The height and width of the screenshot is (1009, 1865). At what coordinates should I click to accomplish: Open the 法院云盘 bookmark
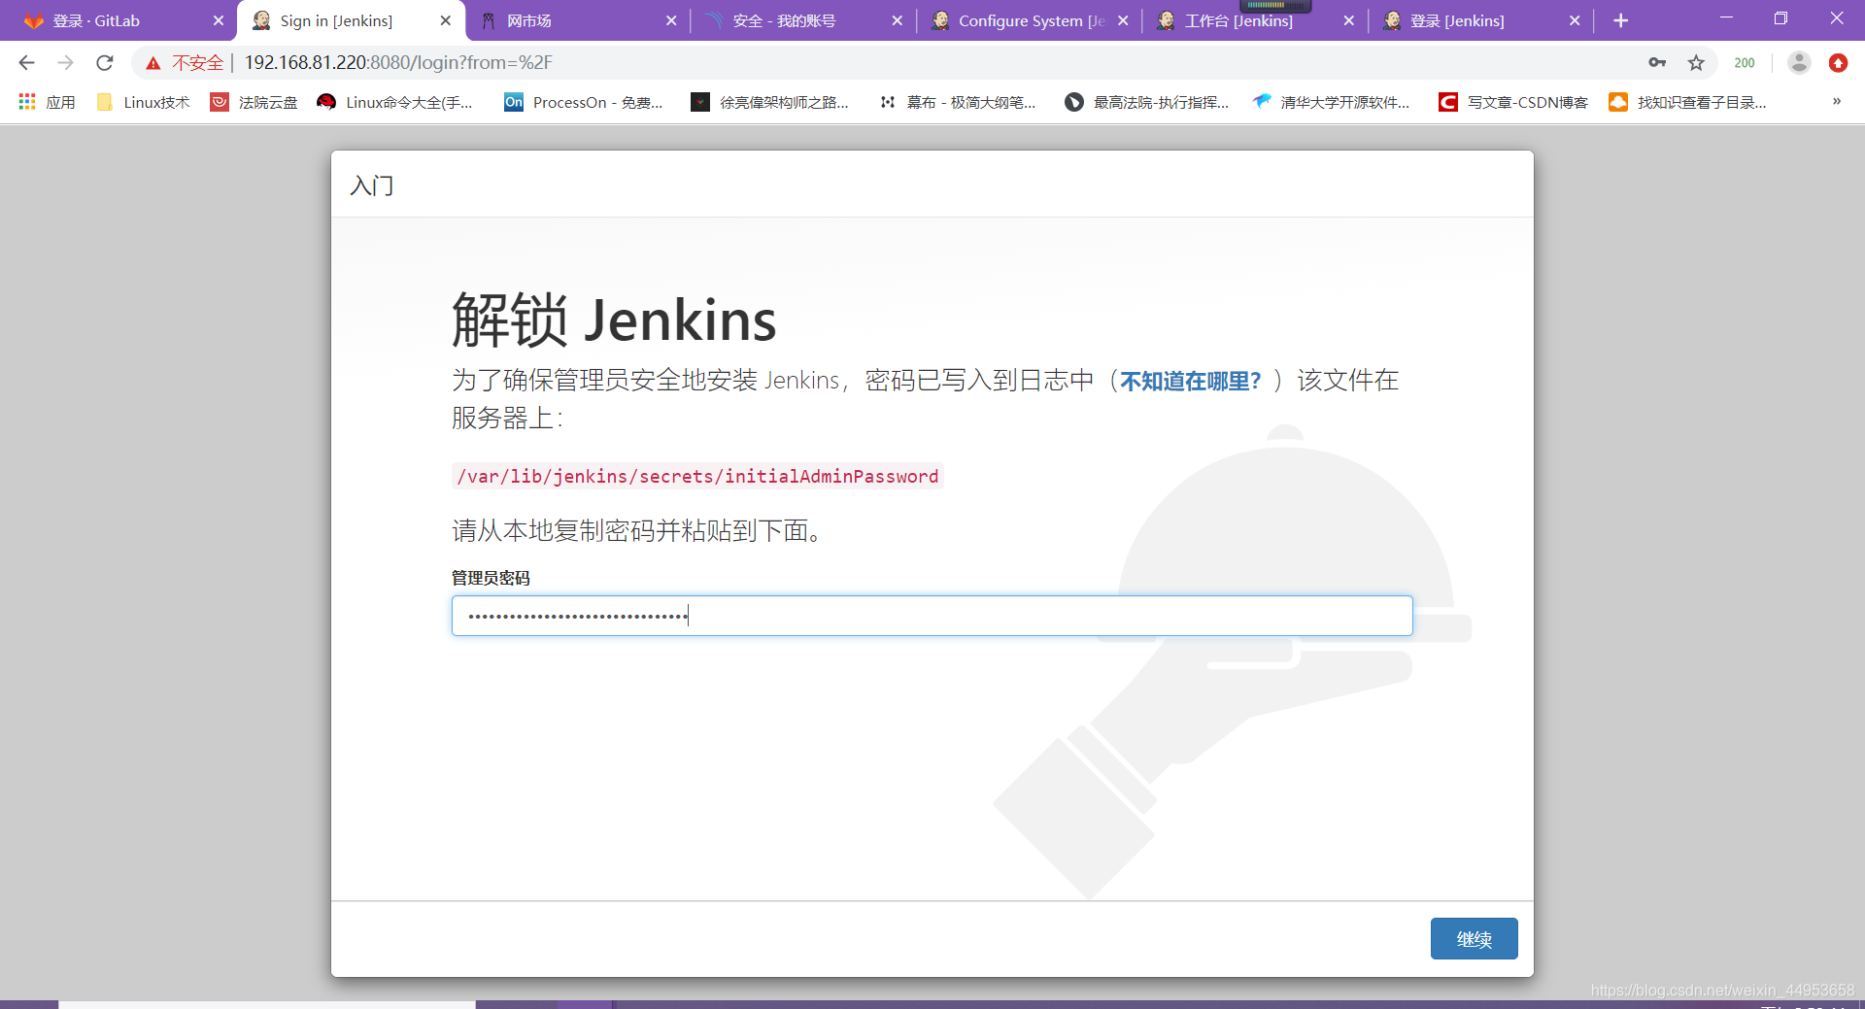pyautogui.click(x=254, y=102)
